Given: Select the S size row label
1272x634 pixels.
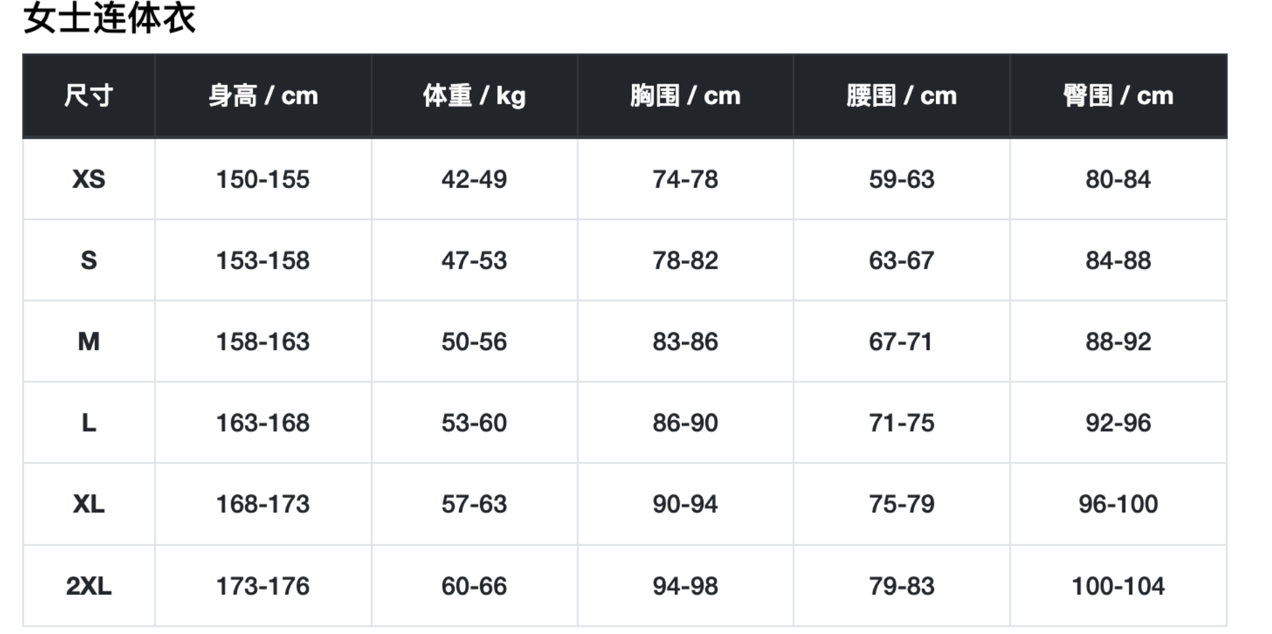Looking at the screenshot, I should (x=88, y=260).
